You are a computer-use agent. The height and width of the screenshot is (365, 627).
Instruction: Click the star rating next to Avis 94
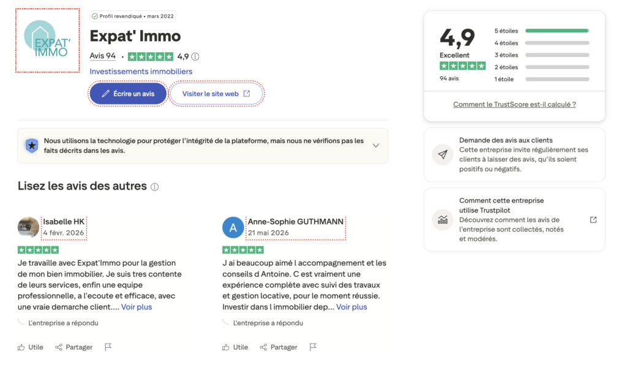click(x=151, y=57)
